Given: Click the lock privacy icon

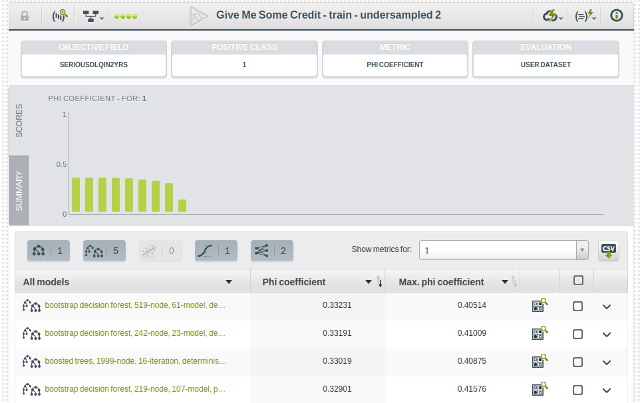Looking at the screenshot, I should [x=25, y=16].
